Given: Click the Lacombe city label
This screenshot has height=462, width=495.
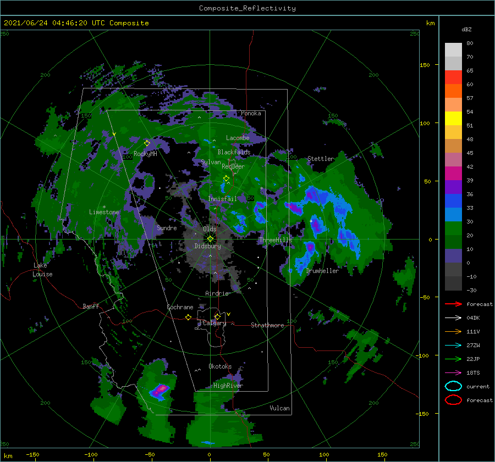Looking at the screenshot, I should click(x=238, y=138).
